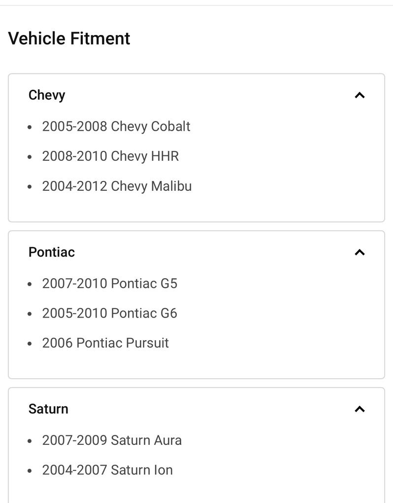Image resolution: width=393 pixels, height=503 pixels.
Task: Collapse the Chevy section using its chevron
Action: click(x=360, y=95)
